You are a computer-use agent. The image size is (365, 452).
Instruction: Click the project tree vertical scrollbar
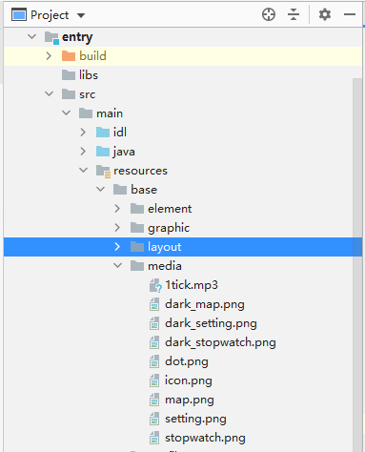357,265
